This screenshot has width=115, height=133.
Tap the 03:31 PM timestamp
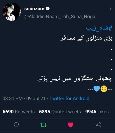point(13,99)
